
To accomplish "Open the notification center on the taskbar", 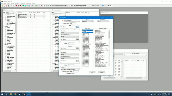I will tap(169, 94).
